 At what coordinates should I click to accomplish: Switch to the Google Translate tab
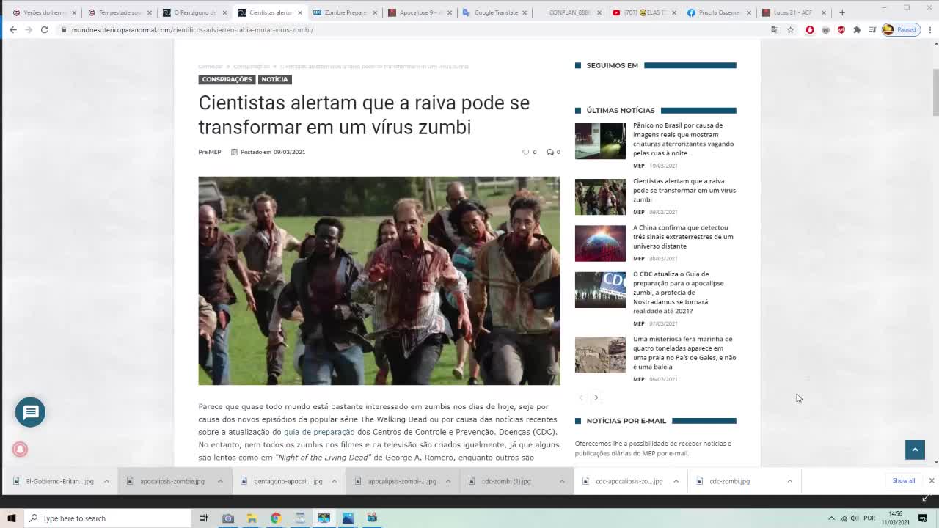495,12
